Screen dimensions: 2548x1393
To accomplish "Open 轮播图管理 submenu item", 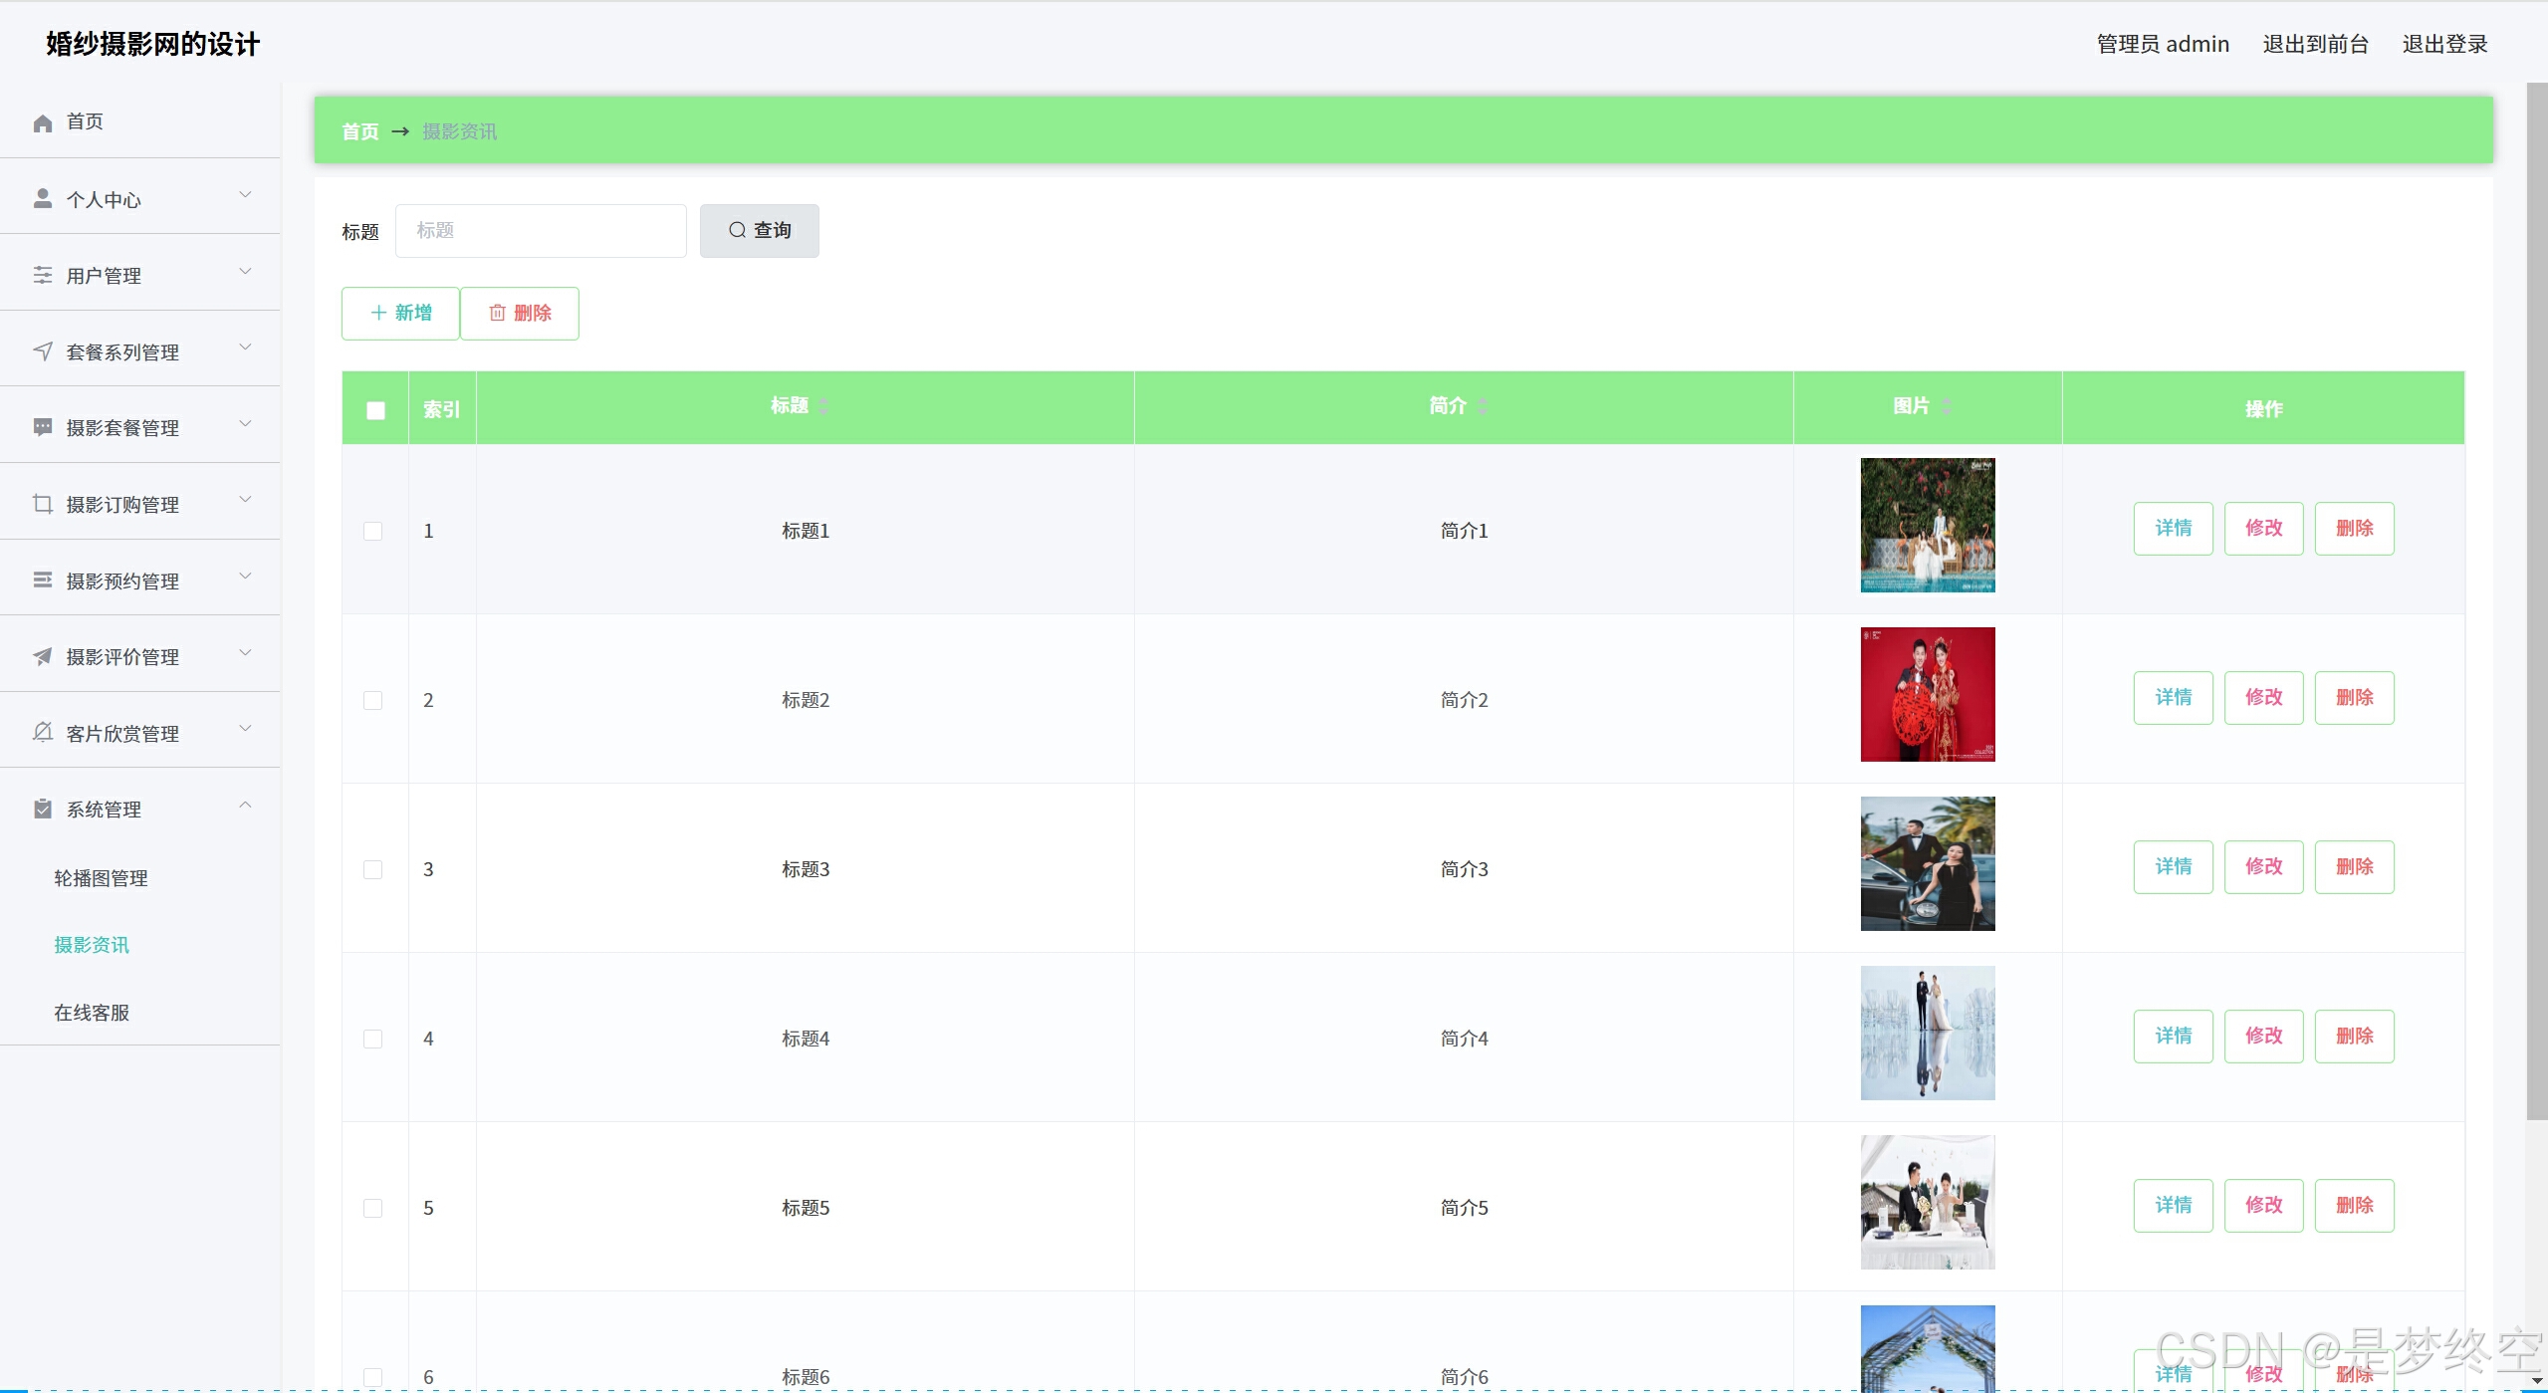I will click(x=101, y=878).
